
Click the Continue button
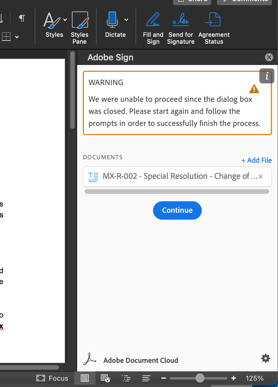(x=177, y=210)
